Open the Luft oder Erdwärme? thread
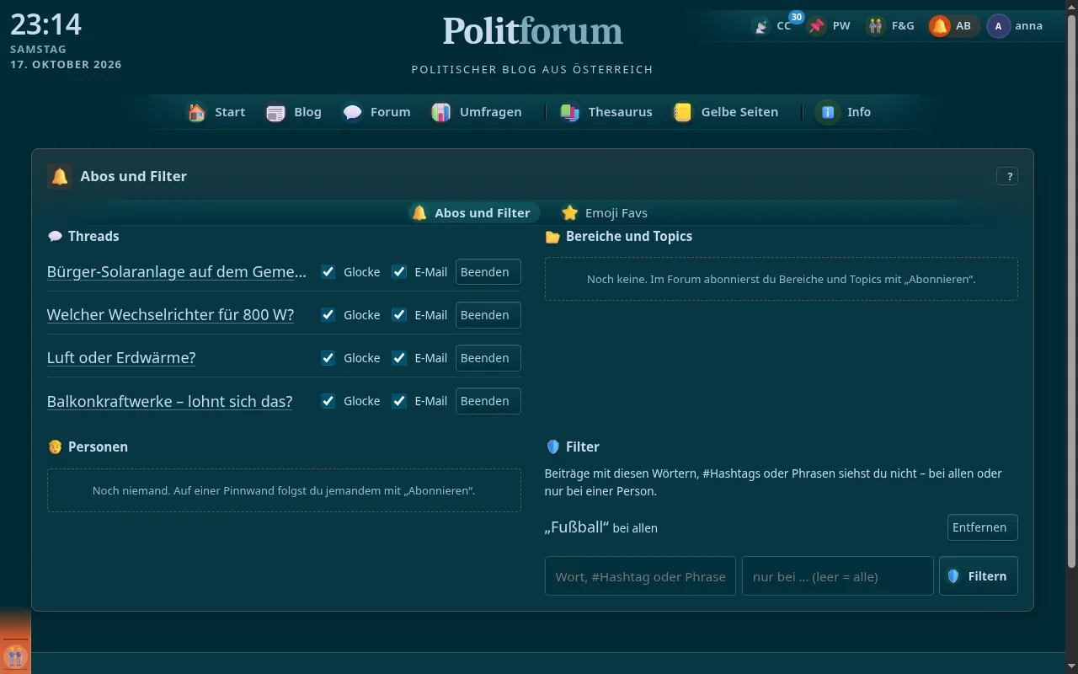The image size is (1078, 674). pos(121,358)
